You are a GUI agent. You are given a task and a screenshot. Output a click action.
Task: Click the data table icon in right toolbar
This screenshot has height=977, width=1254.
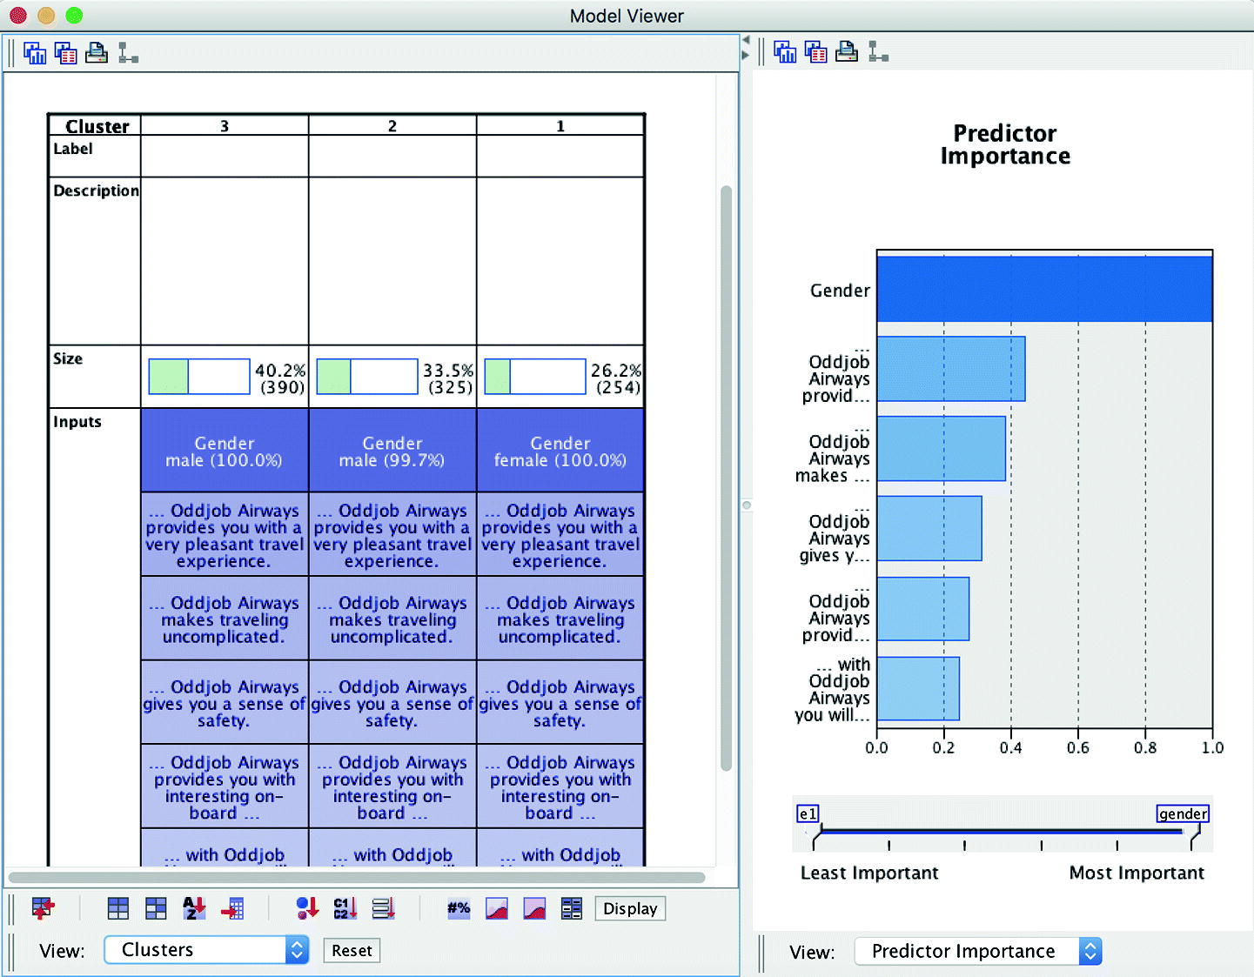click(816, 52)
